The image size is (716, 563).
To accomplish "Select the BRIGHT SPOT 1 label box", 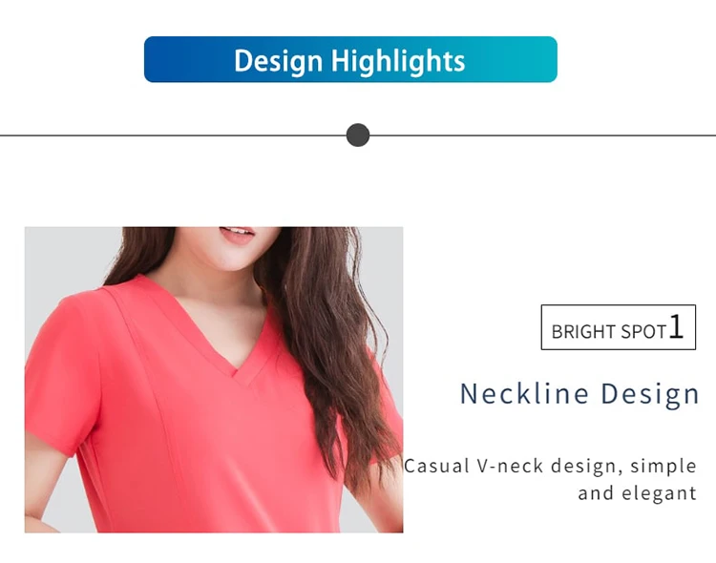I will coord(619,327).
